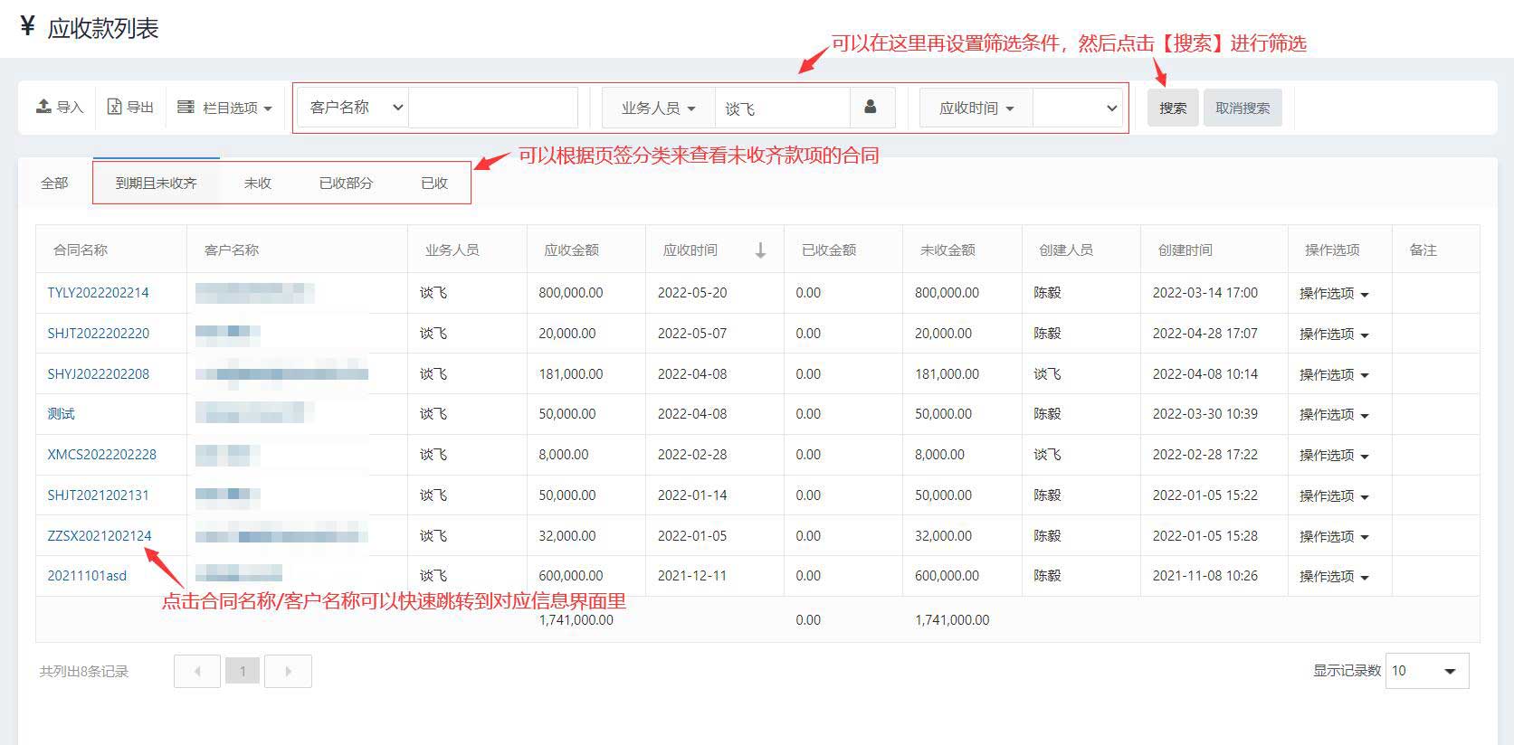This screenshot has height=745, width=1514.
Task: Change the 显示记录数 page size dropdown
Action: [x=1426, y=671]
